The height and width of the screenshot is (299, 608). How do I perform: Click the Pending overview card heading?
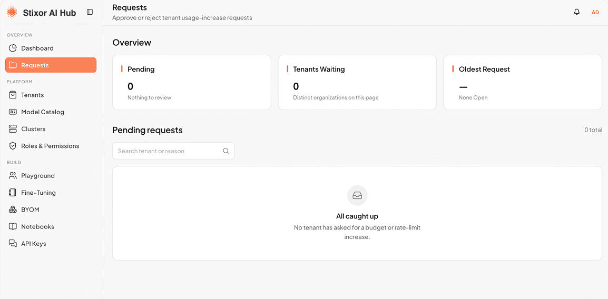click(x=141, y=69)
